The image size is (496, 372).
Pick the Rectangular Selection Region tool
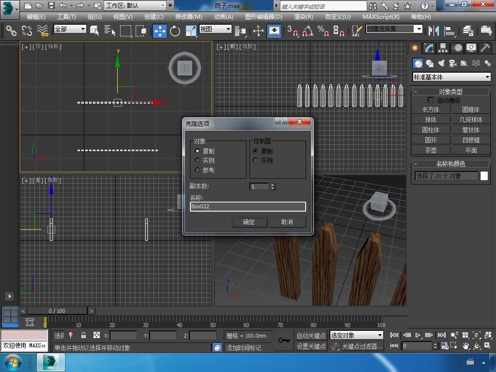click(x=125, y=31)
